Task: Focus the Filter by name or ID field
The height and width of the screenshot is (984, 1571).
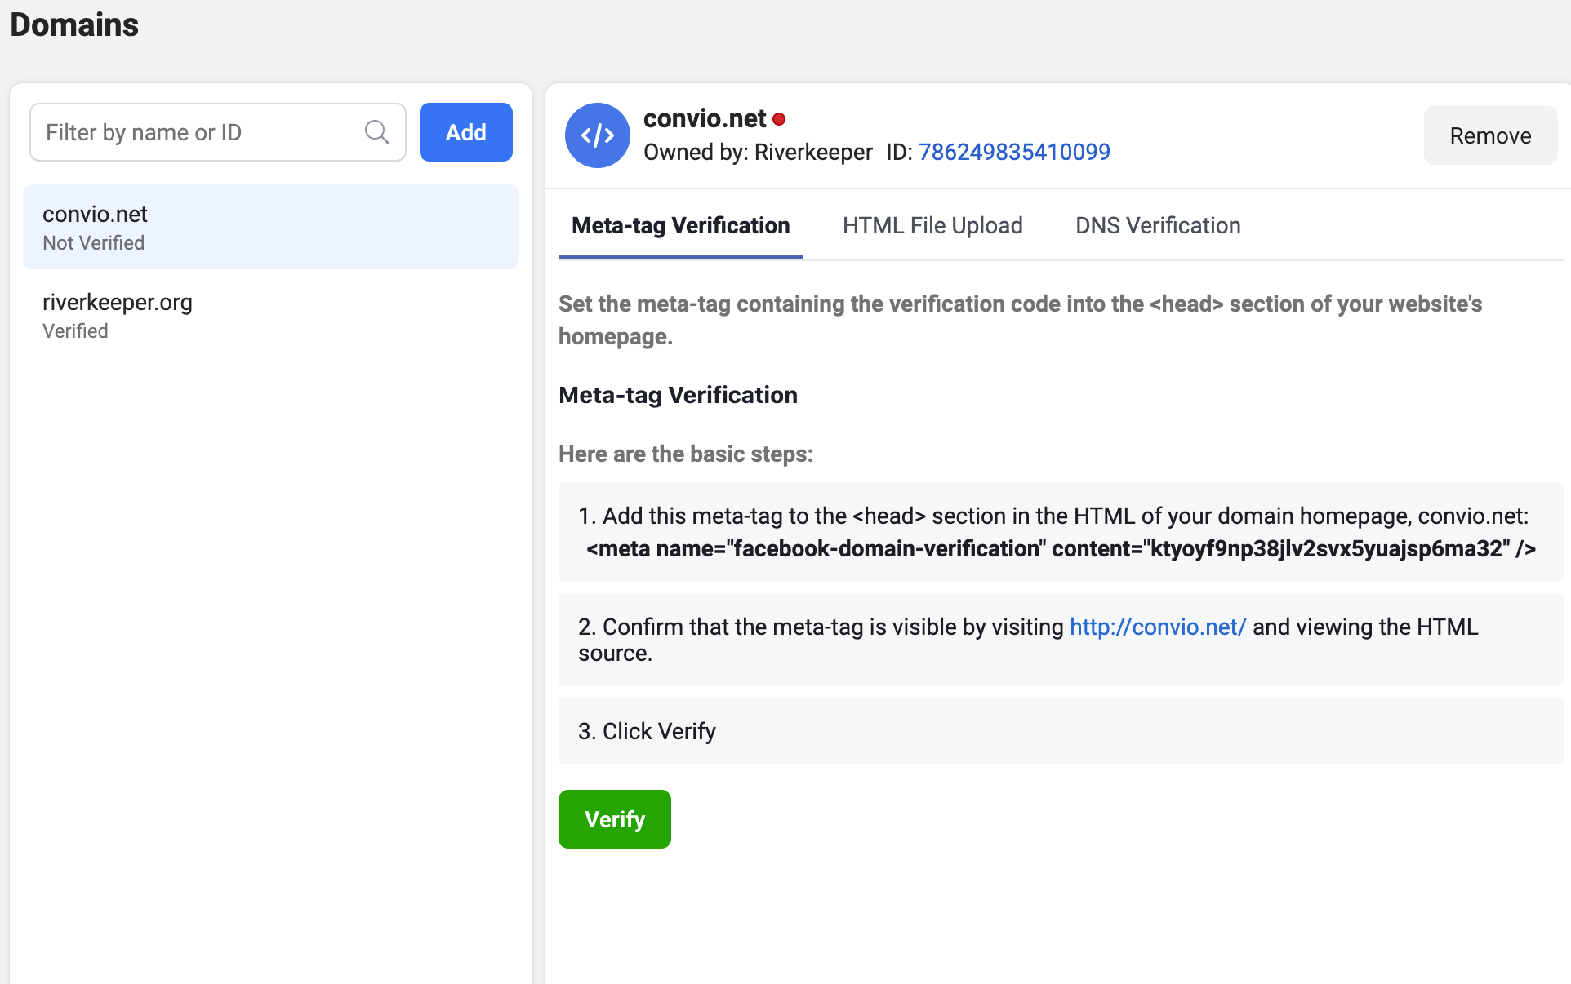Action: tap(218, 132)
